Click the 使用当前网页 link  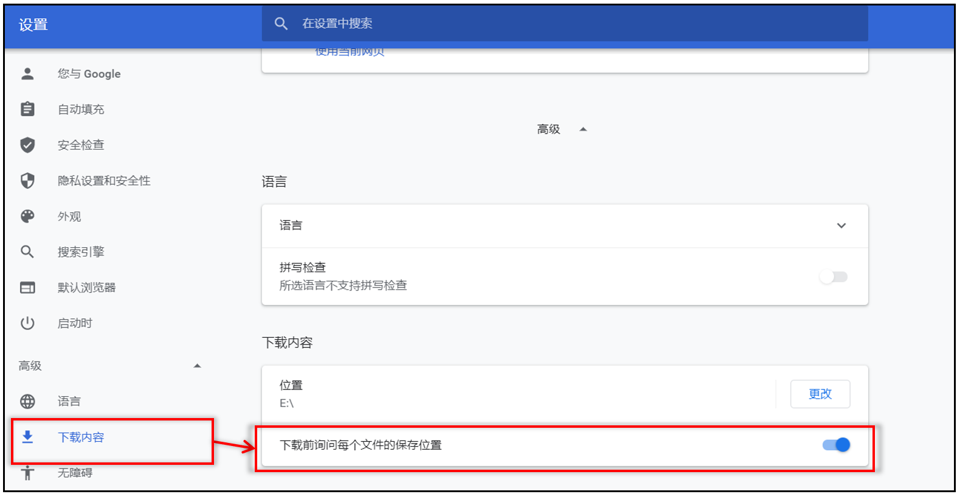pyautogui.click(x=350, y=52)
